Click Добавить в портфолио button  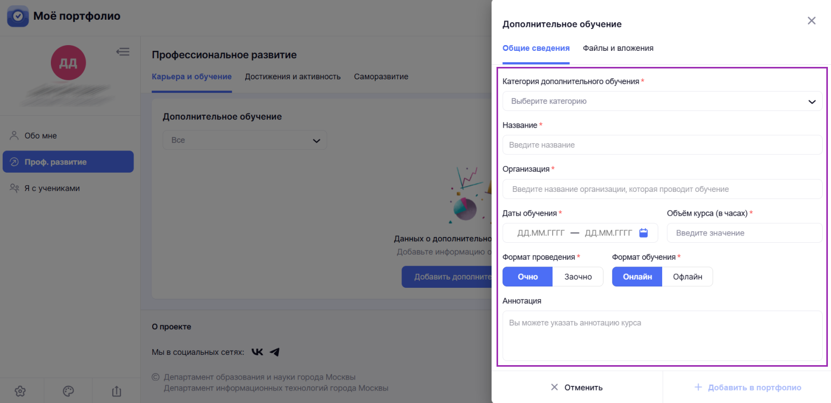click(747, 387)
